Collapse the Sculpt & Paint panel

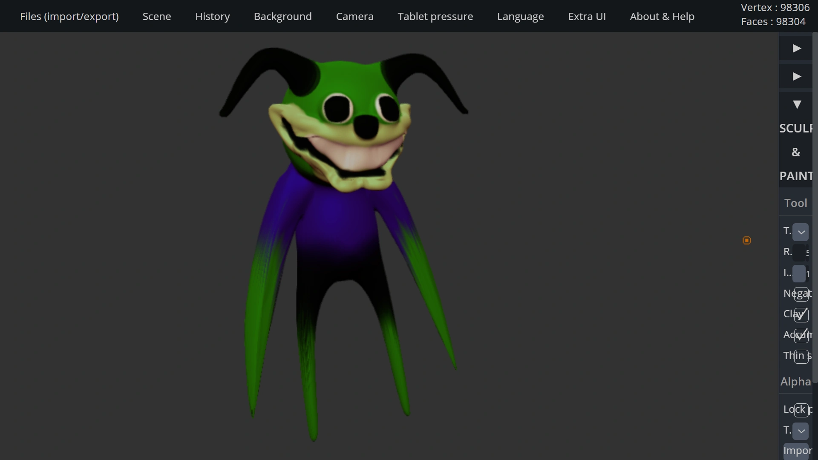point(797,104)
